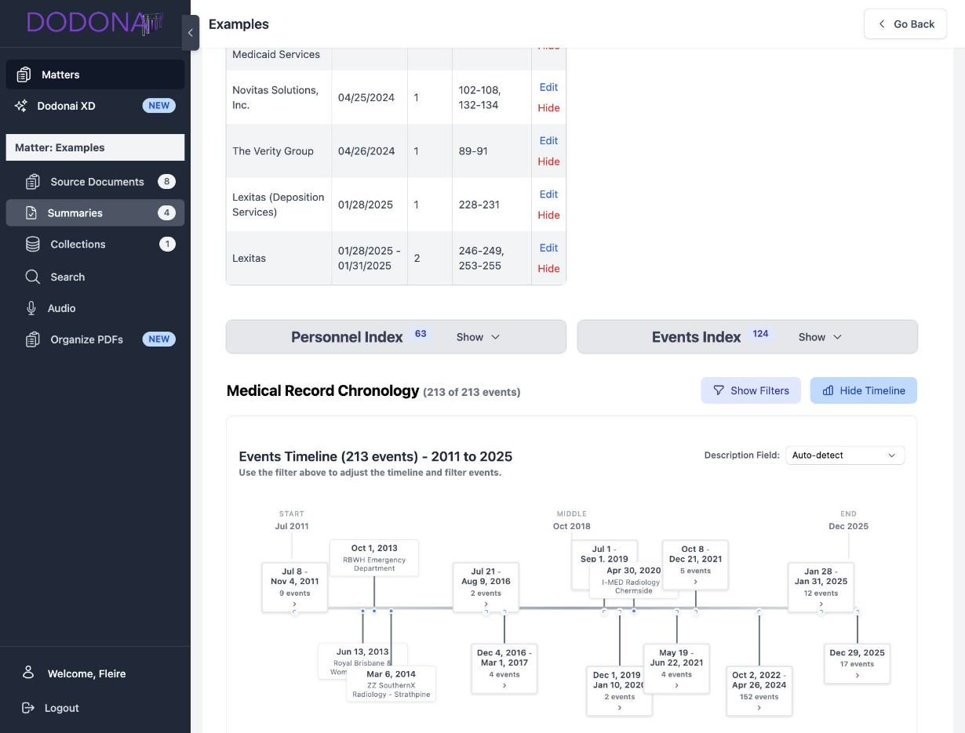
Task: Open the May 19 - Jun 22, 2021 card
Action: 677,669
